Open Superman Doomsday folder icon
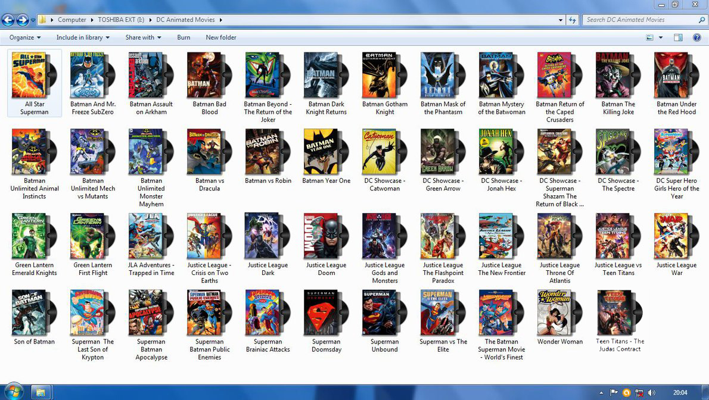This screenshot has height=400, width=709. click(325, 312)
